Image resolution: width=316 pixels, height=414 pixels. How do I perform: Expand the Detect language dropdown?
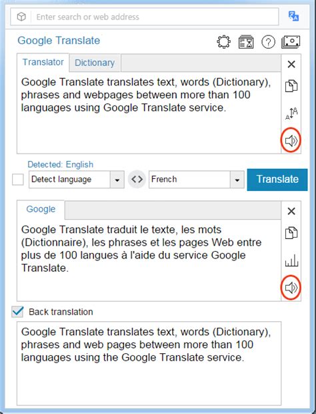tap(117, 180)
